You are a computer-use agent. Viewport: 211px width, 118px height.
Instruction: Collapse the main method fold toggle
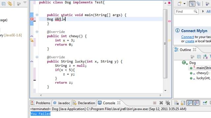[37, 15]
